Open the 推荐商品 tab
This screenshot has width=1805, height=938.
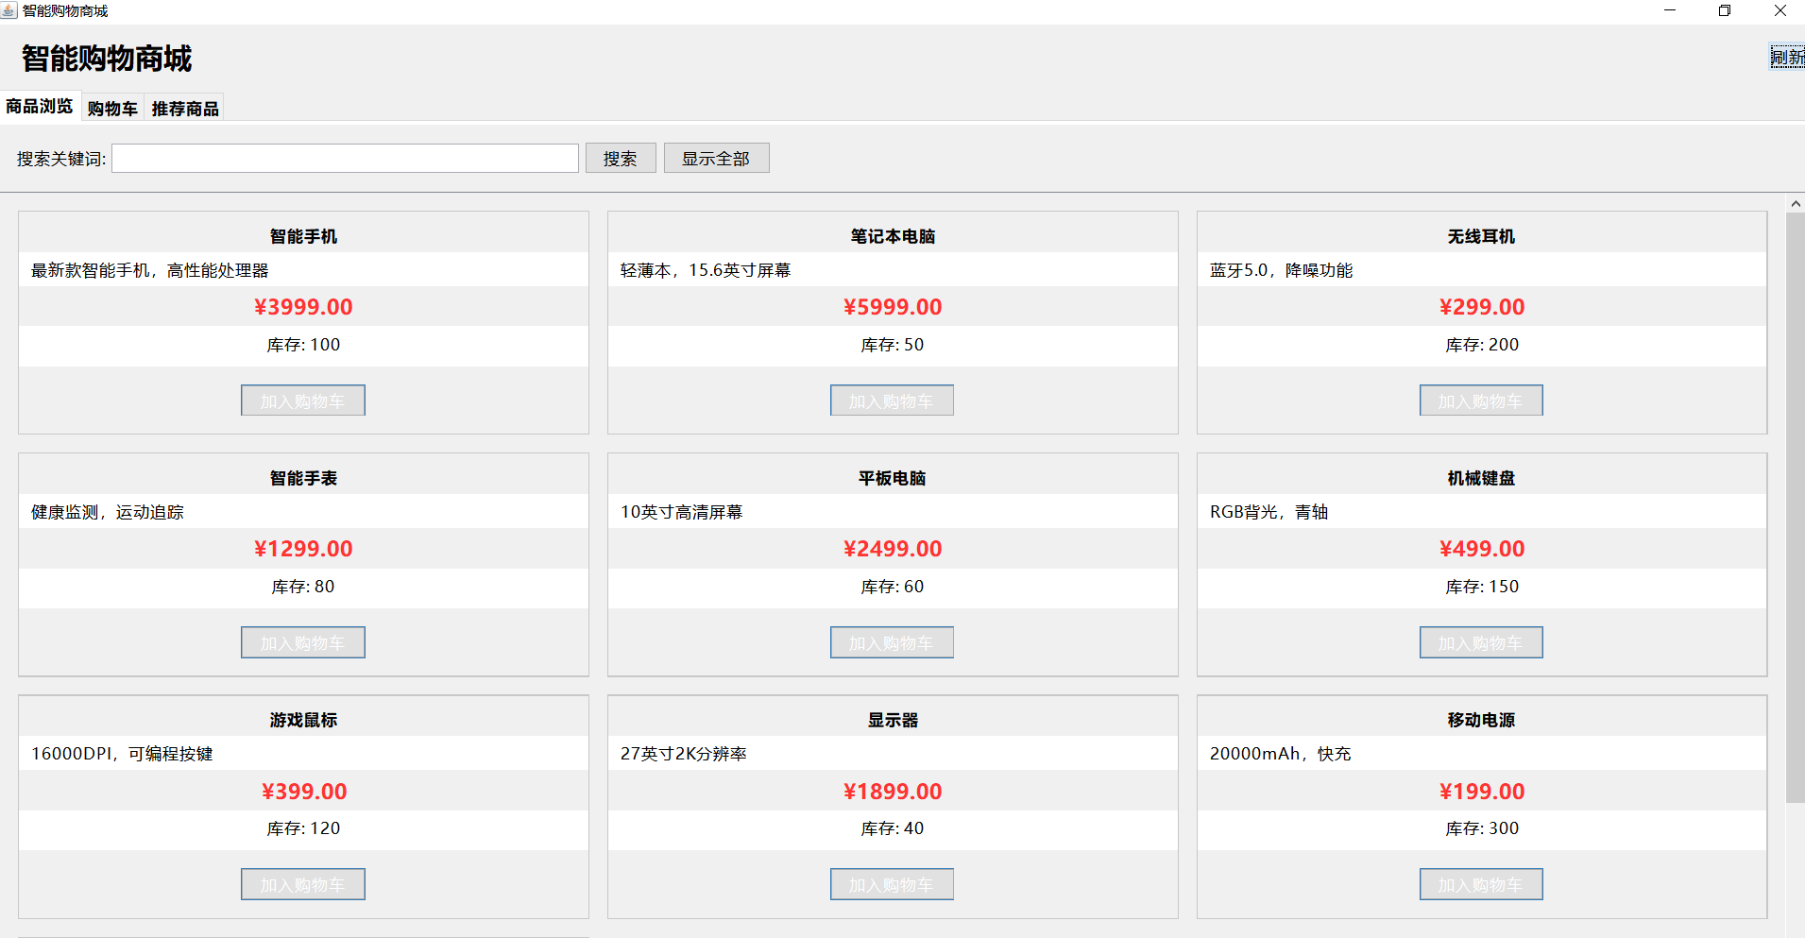click(x=185, y=109)
